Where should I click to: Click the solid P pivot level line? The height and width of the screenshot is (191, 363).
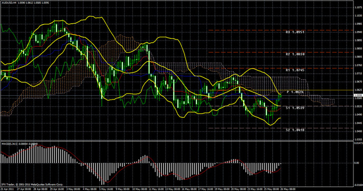pyautogui.click(x=281, y=90)
